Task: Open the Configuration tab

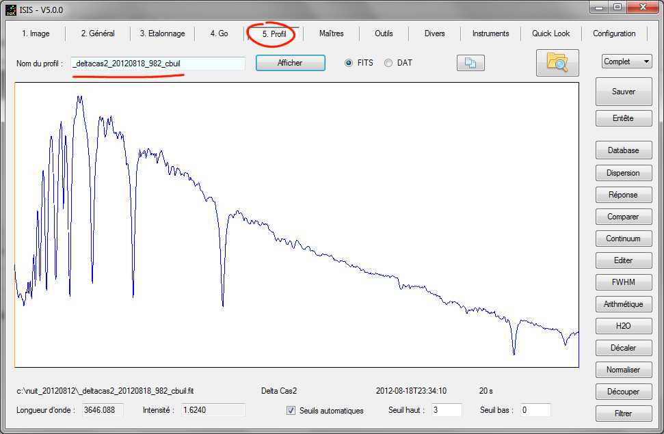Action: [x=614, y=33]
